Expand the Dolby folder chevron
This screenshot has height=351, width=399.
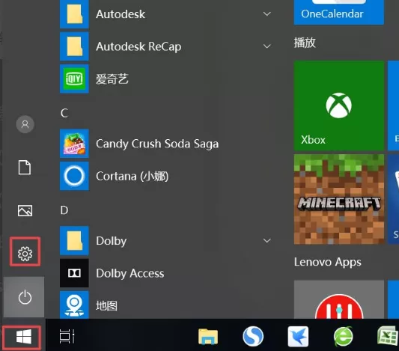coord(267,241)
